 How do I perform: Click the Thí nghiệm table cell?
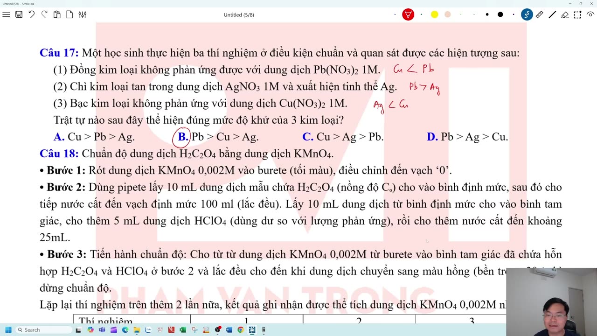pyautogui.click(x=132, y=319)
